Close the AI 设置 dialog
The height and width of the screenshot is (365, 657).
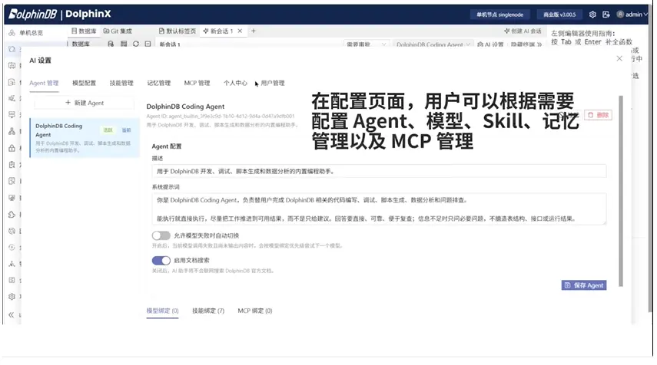619,58
